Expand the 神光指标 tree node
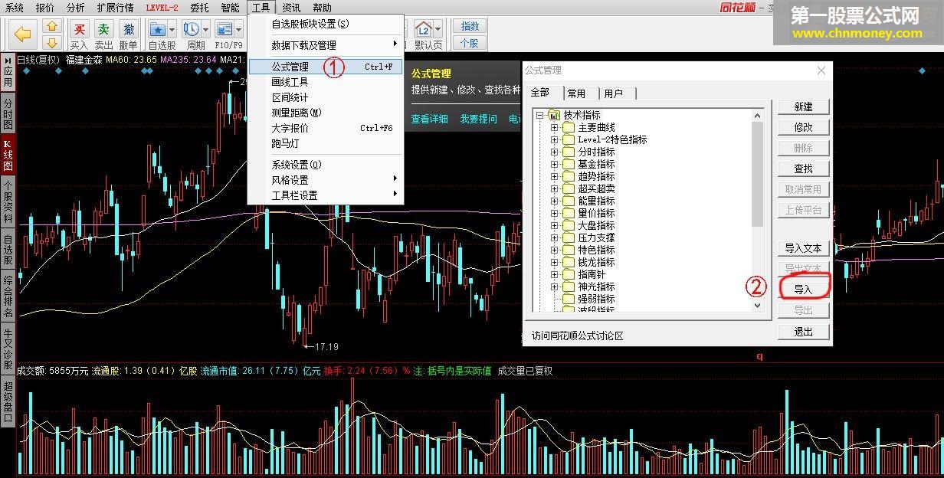The height and width of the screenshot is (478, 944). tap(555, 286)
